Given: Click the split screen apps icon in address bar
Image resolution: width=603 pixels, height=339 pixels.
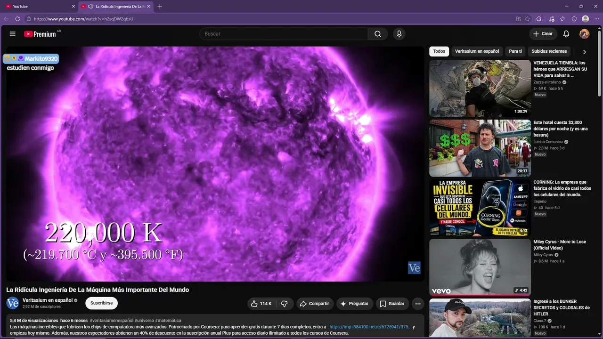Looking at the screenshot, I should tap(518, 19).
